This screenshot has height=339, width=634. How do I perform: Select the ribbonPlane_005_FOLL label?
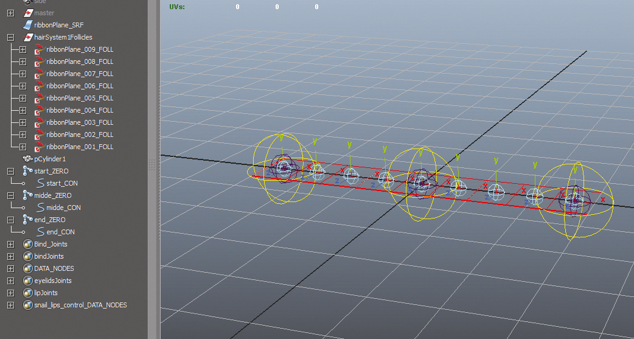(x=80, y=98)
